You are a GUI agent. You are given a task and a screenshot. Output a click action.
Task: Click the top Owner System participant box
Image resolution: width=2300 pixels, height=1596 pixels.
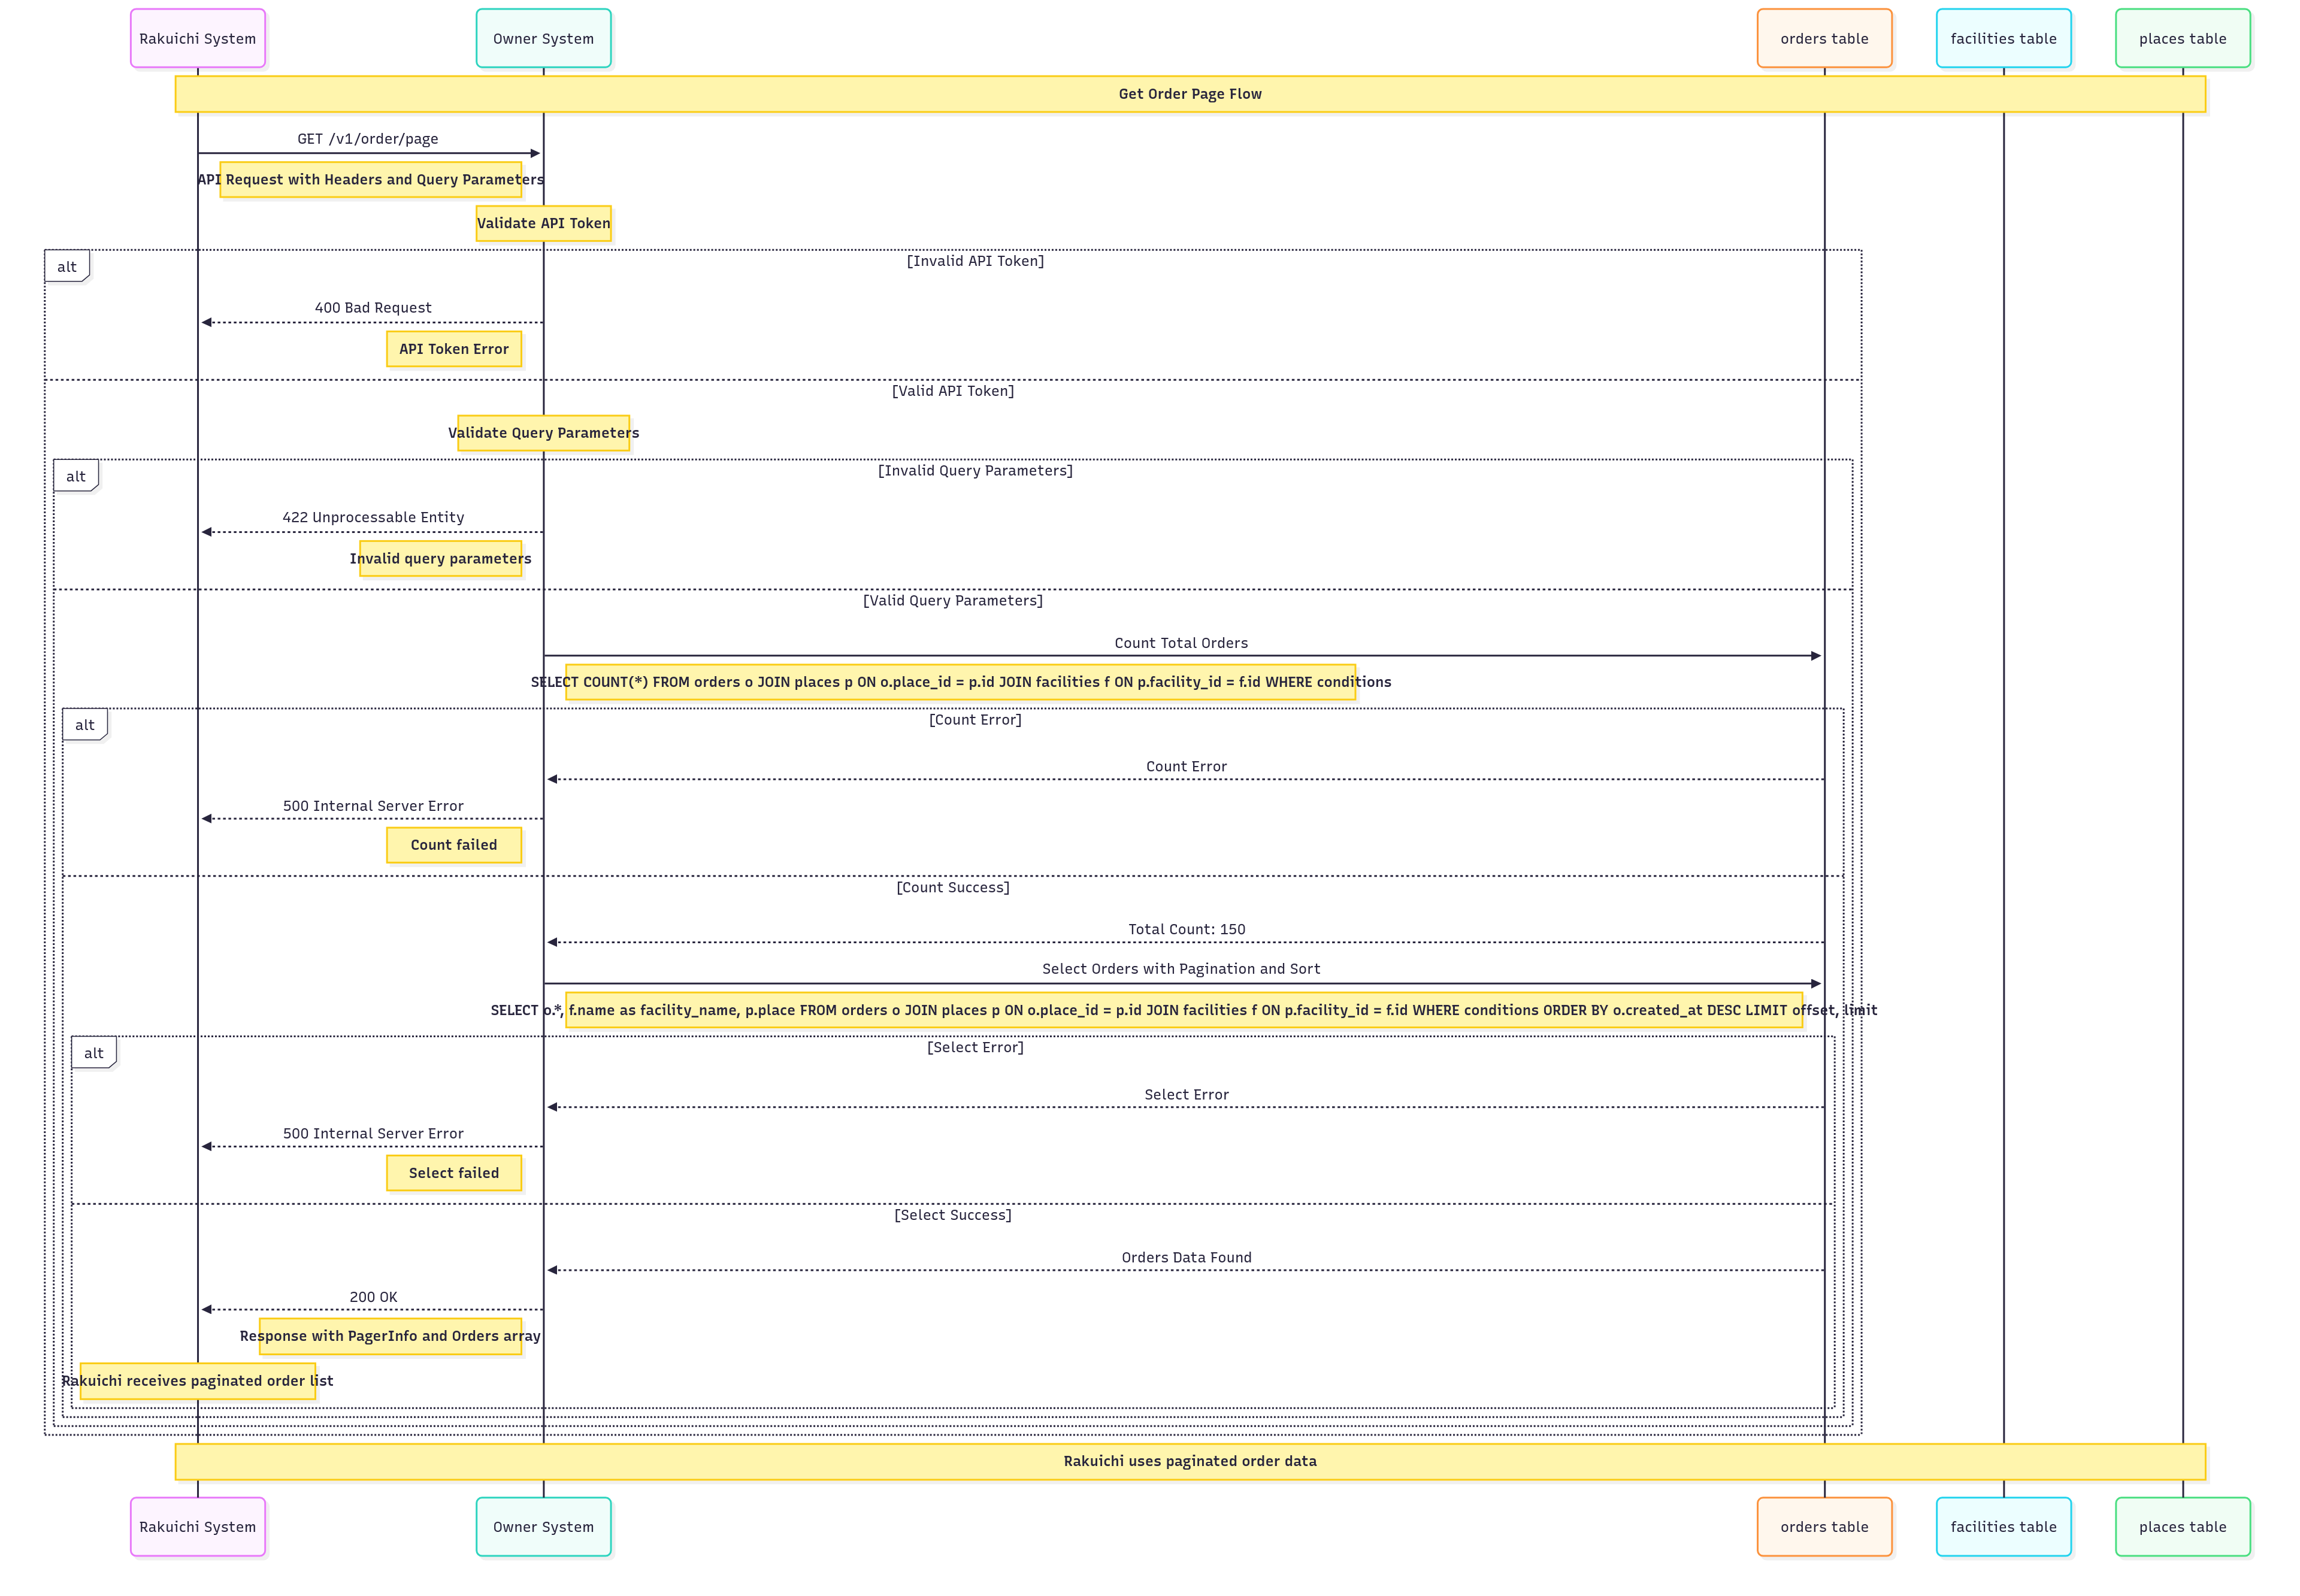pyautogui.click(x=543, y=39)
